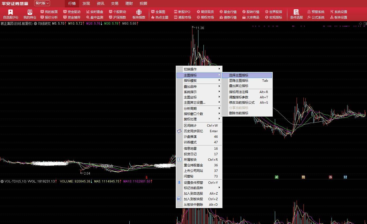
Task: Open 世界股指 globe item
Action: click(273, 12)
